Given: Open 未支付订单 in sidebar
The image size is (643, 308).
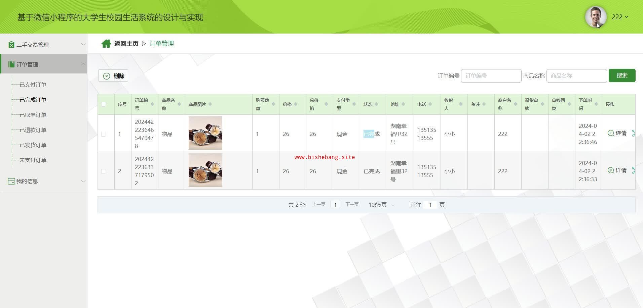Looking at the screenshot, I should [33, 160].
